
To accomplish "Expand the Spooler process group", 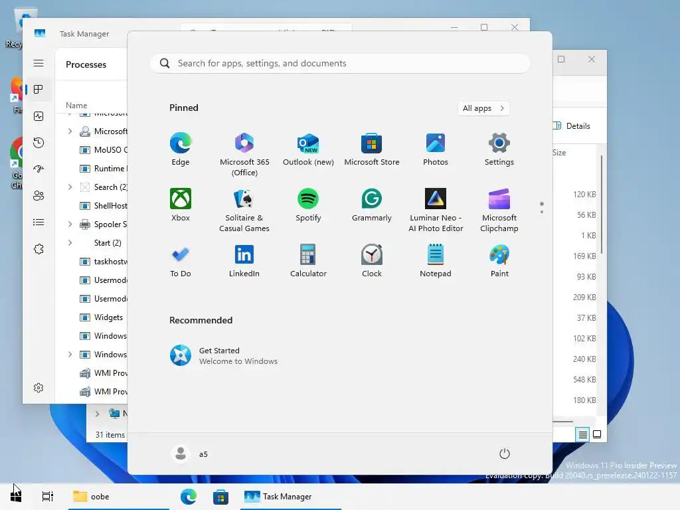I will point(70,224).
